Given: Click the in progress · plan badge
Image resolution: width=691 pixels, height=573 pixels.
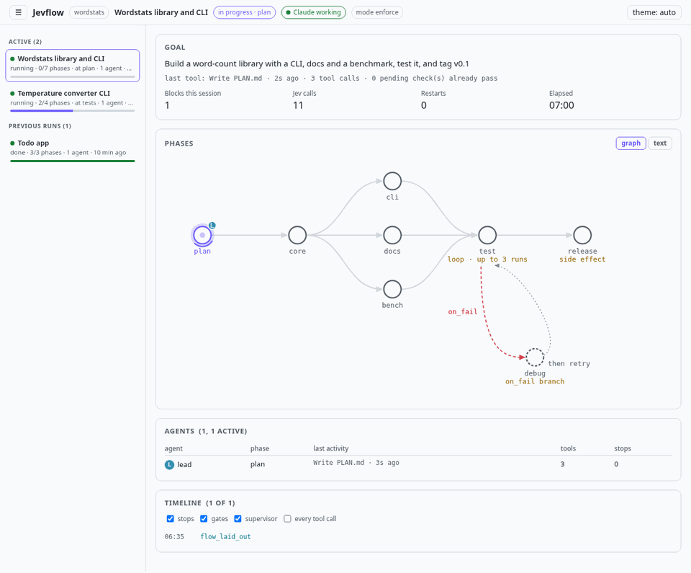Looking at the screenshot, I should [245, 12].
